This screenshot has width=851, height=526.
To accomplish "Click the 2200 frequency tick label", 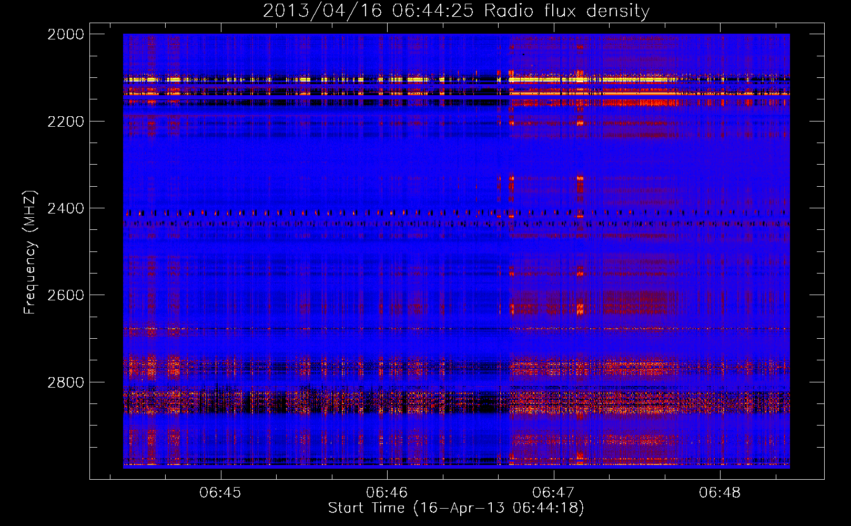I will click(x=66, y=122).
